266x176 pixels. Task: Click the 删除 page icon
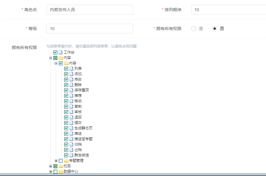71,85
